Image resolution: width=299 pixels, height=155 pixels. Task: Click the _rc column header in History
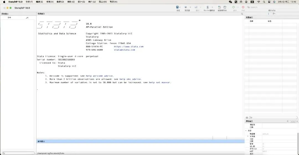point(27,17)
